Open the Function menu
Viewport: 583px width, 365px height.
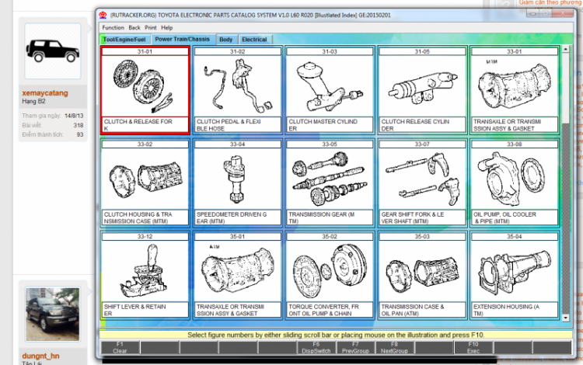(113, 27)
